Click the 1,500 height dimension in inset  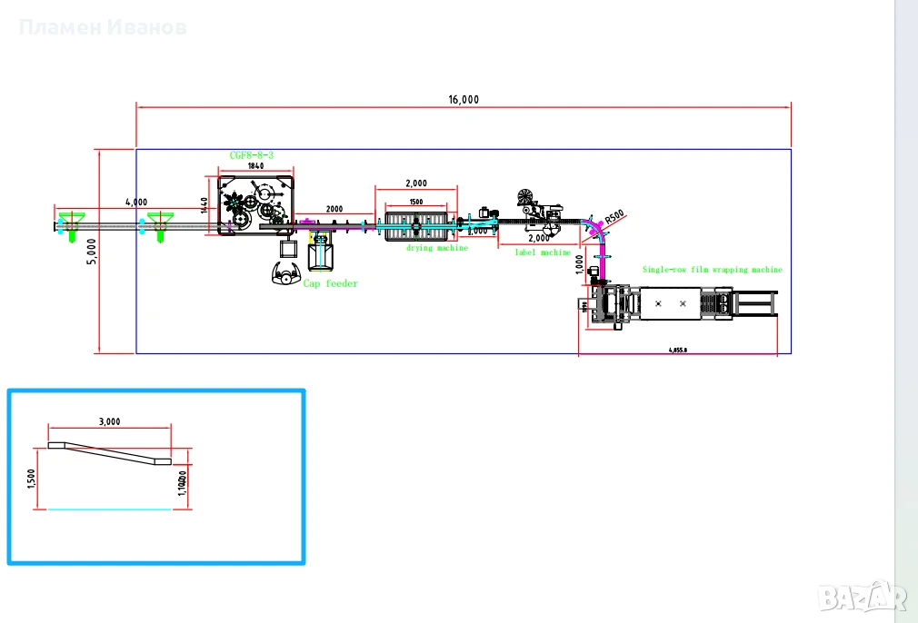[x=32, y=479]
